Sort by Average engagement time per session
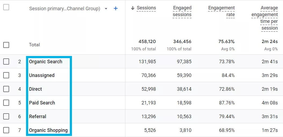This screenshot has height=137, width=283. tap(264, 18)
